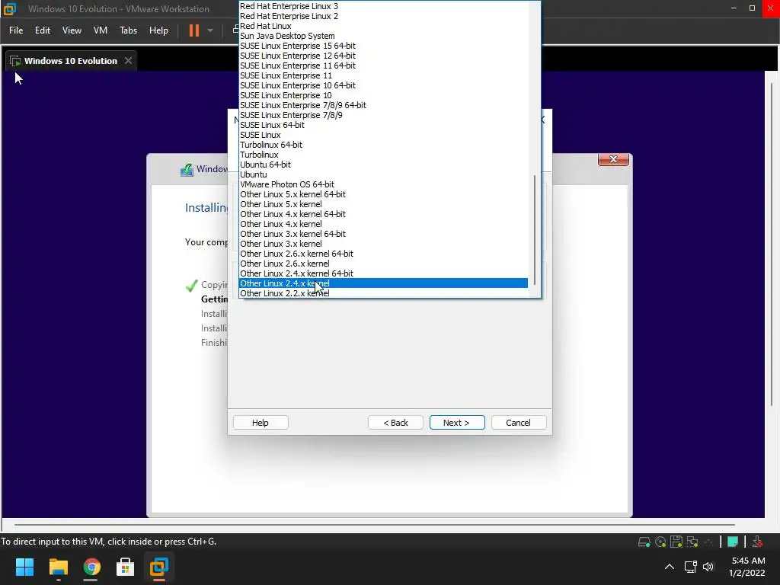Select Ubuntu 64-bit
The image size is (780, 585).
pos(384,165)
